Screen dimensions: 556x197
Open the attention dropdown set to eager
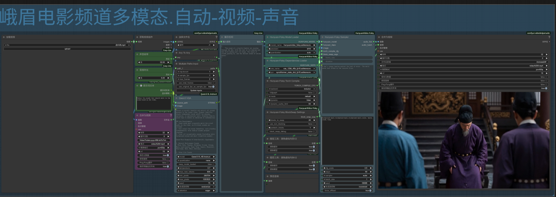195,190
